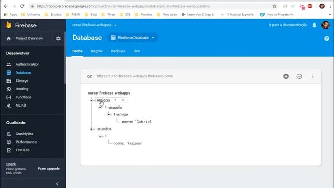
Task: Collapse the usuarios tree node
Action: coord(91,129)
